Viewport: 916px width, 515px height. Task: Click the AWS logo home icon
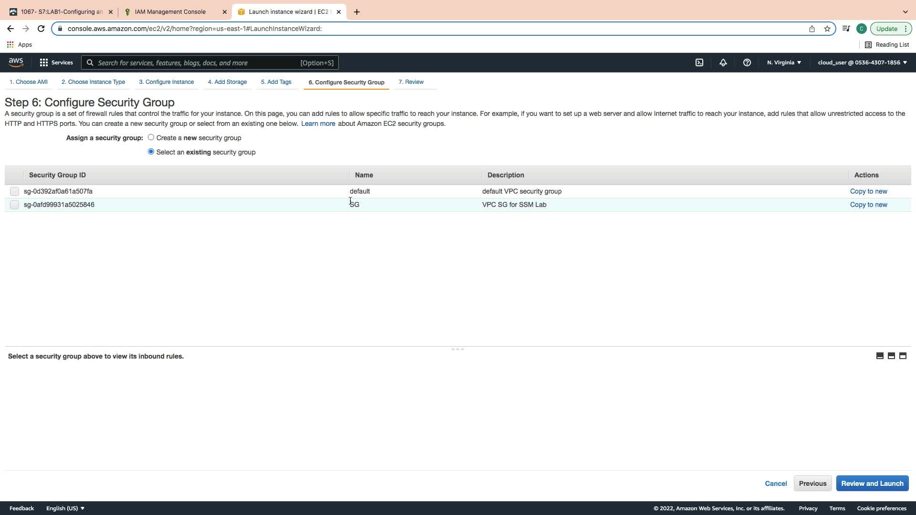pyautogui.click(x=16, y=62)
